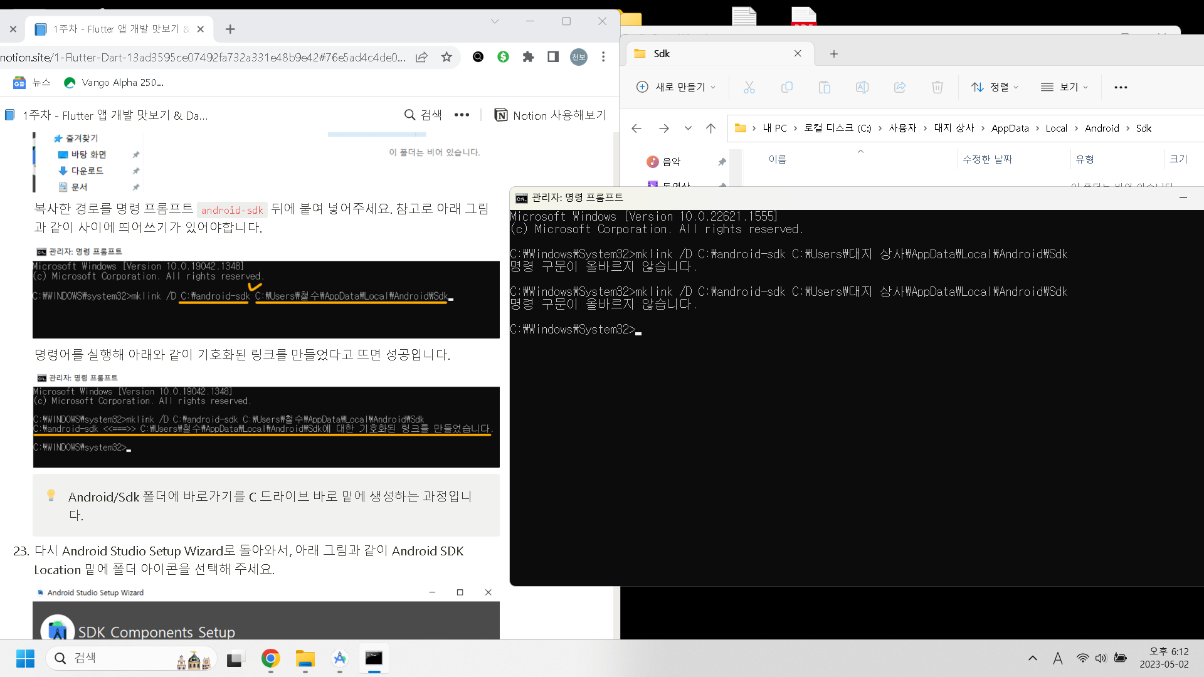Click the Notion 검색 search button
This screenshot has width=1204, height=677.
(423, 115)
